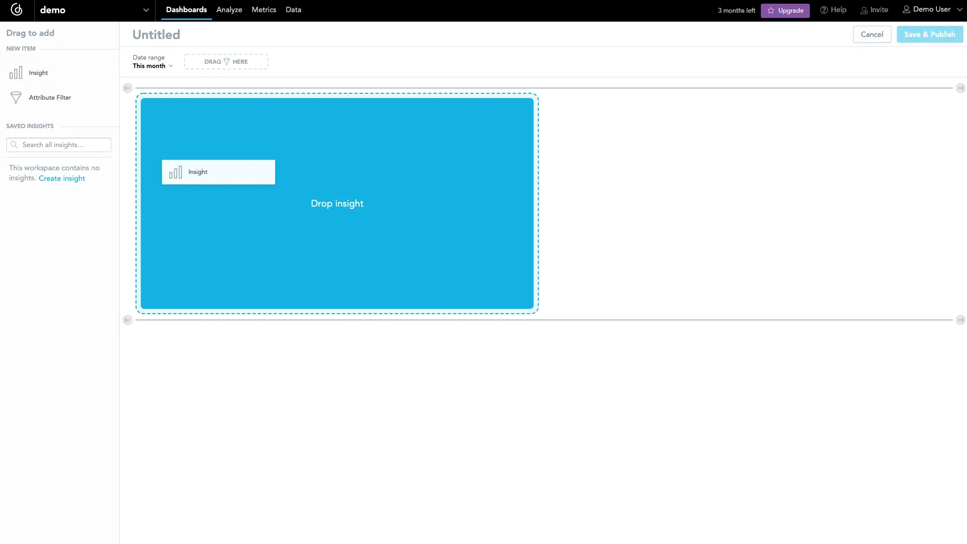Screen dimensions: 967x544
Task: Click the NEW ITEM section label
Action: (21, 48)
